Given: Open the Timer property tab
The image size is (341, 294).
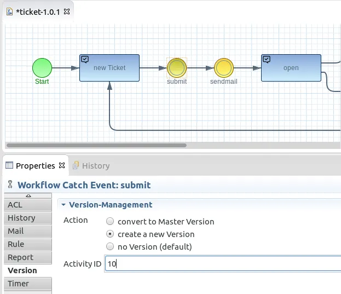Looking at the screenshot, I should click(x=28, y=284).
